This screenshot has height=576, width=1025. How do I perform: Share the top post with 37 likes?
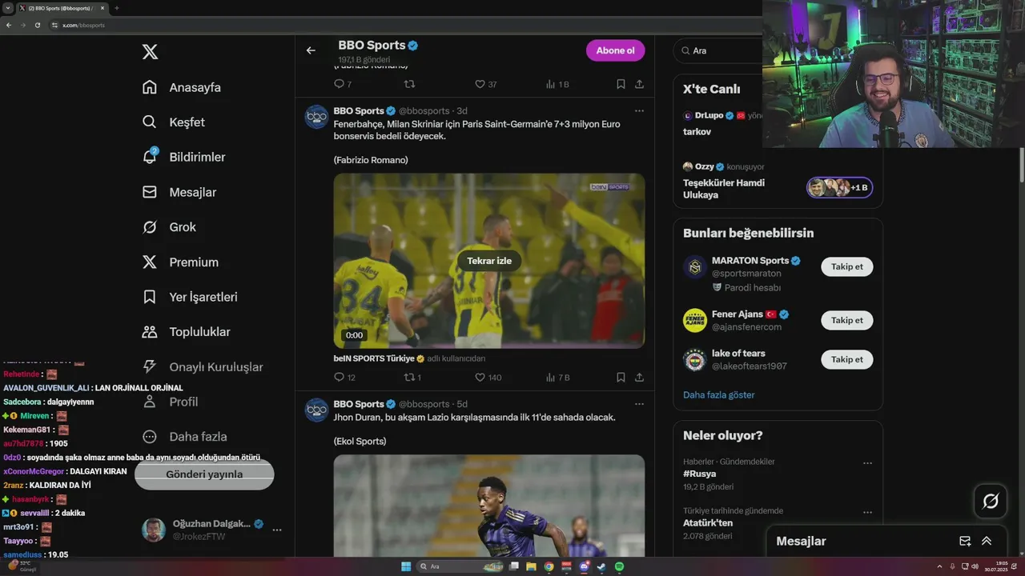639,84
